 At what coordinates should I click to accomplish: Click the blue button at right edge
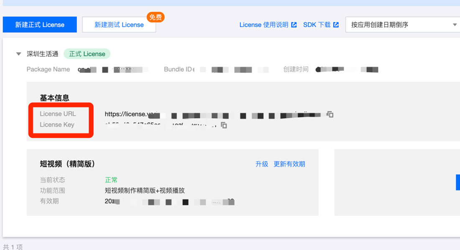click(x=457, y=183)
